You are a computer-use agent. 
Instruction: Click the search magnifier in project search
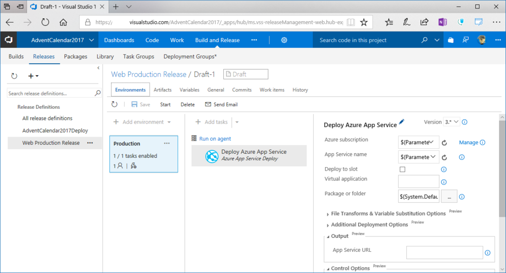424,40
